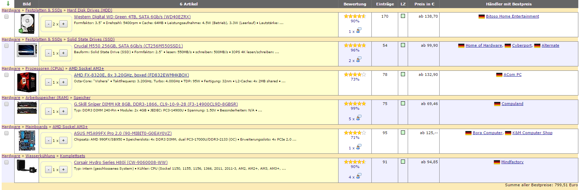Sort by the Bewertung column header
Viewport: 579px width, 190px height.
355,4
